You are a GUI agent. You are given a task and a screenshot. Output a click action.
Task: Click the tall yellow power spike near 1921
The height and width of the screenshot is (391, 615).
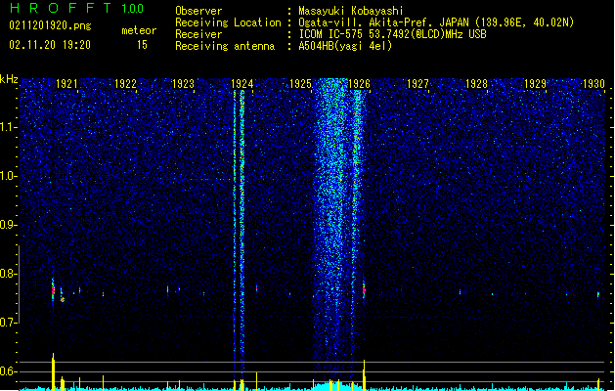click(54, 371)
